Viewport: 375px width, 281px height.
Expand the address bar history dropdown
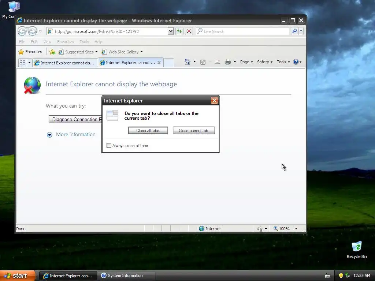pyautogui.click(x=171, y=31)
